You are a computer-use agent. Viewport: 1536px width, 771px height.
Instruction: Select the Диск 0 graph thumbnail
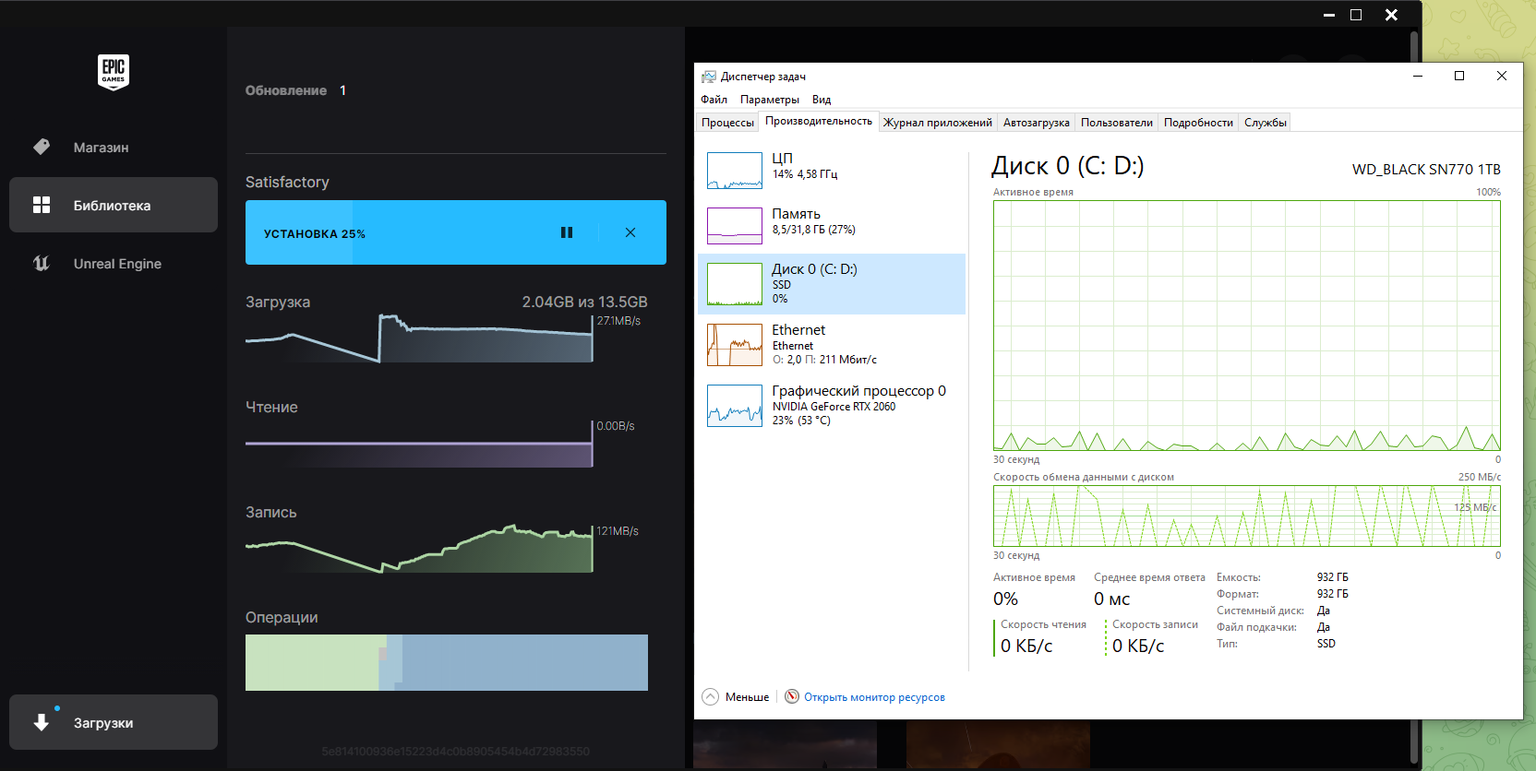point(735,284)
